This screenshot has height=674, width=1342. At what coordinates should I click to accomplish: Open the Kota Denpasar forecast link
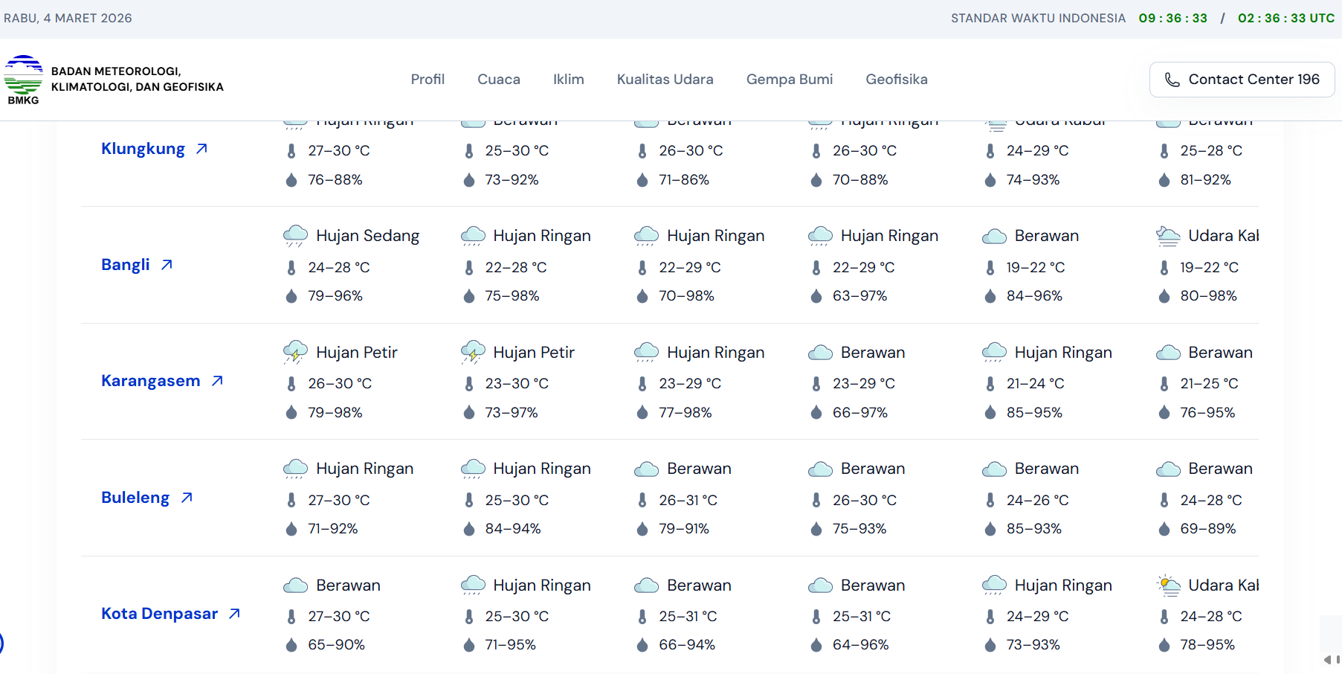pyautogui.click(x=159, y=614)
